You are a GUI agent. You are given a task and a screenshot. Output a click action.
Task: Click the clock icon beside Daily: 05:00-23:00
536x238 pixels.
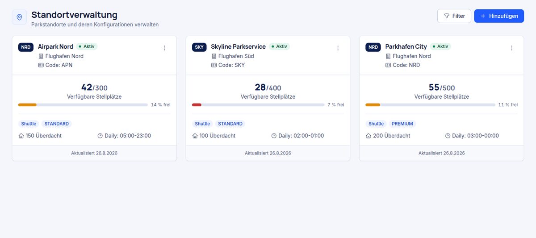(100, 136)
